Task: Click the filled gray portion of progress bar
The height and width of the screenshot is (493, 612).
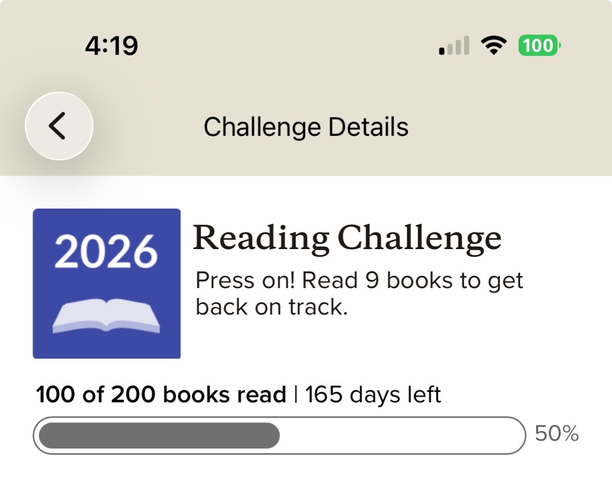Action: coord(159,435)
